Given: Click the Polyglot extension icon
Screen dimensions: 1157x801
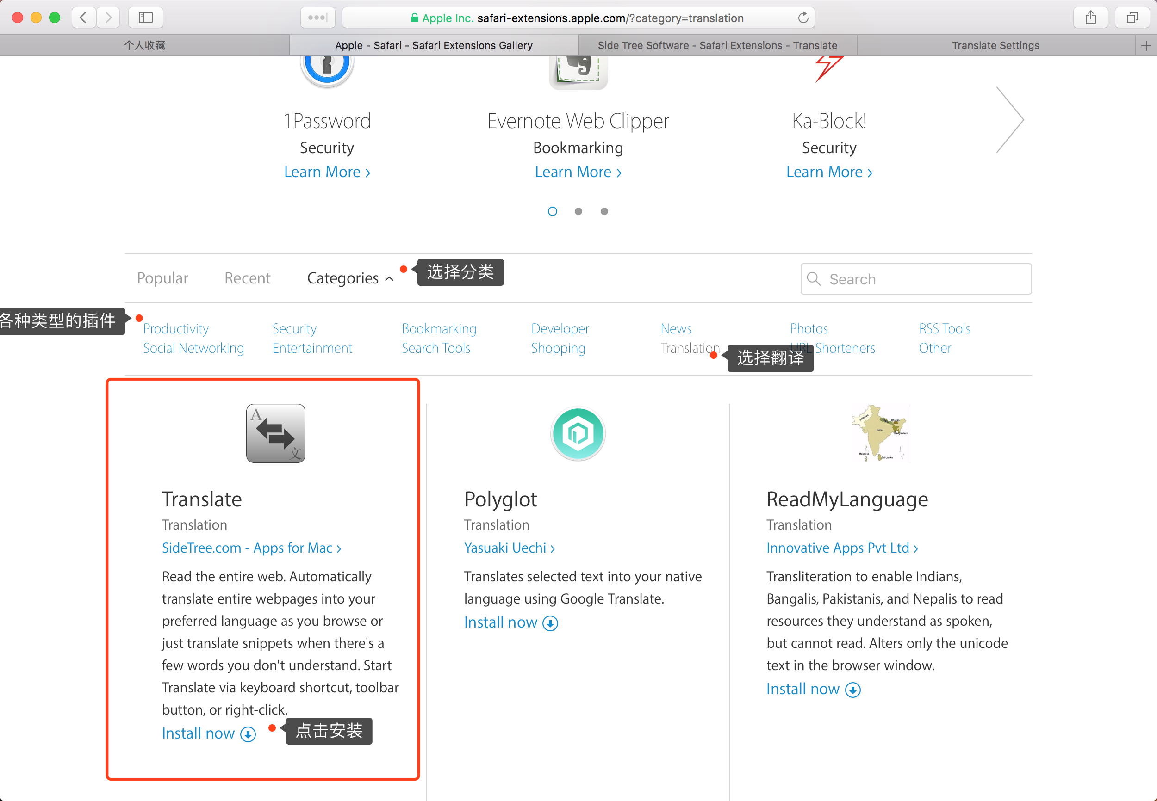Looking at the screenshot, I should click(x=578, y=433).
